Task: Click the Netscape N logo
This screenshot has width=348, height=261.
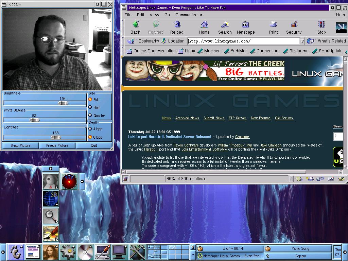Action: click(341, 28)
